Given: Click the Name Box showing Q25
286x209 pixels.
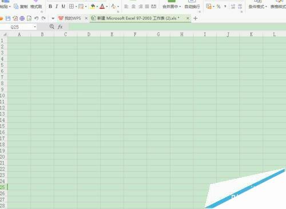Looking at the screenshot, I should 18,27.
